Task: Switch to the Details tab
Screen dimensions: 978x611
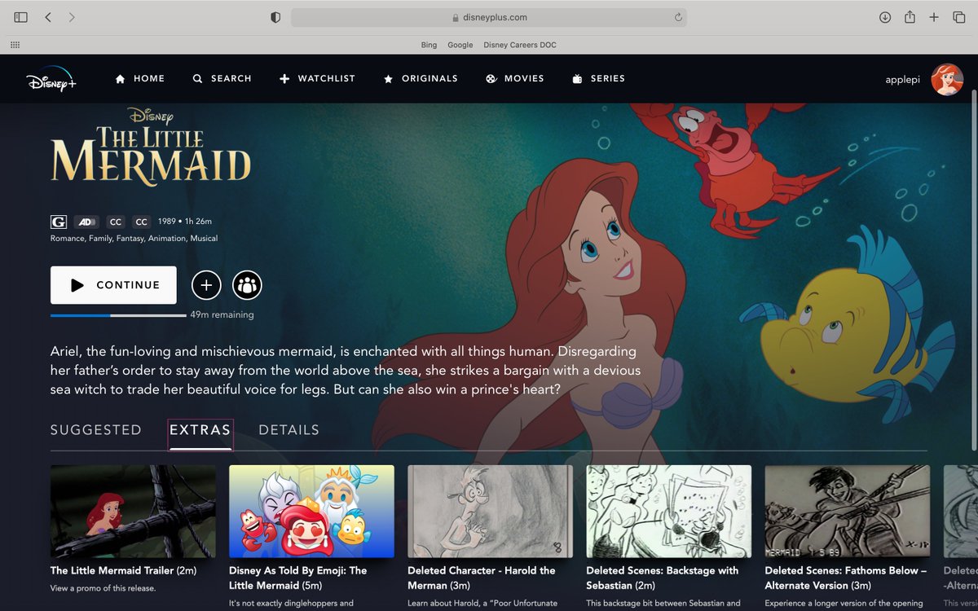Action: [x=289, y=430]
